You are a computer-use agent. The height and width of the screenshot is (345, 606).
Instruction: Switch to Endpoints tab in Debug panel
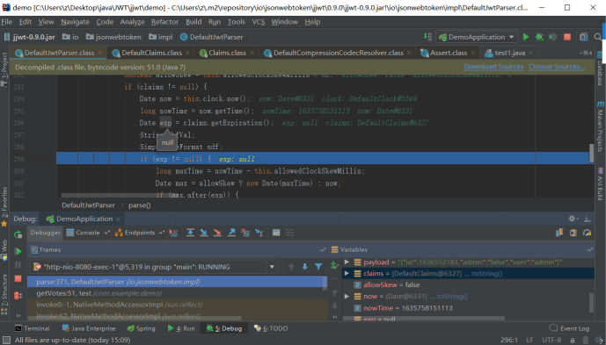[140, 233]
